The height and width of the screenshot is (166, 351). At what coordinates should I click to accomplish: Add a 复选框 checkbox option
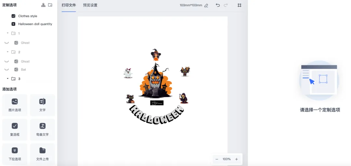[x=15, y=130]
